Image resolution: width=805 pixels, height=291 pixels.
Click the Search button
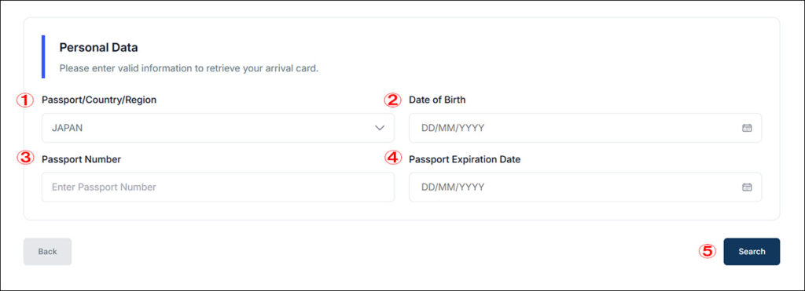pyautogui.click(x=752, y=252)
